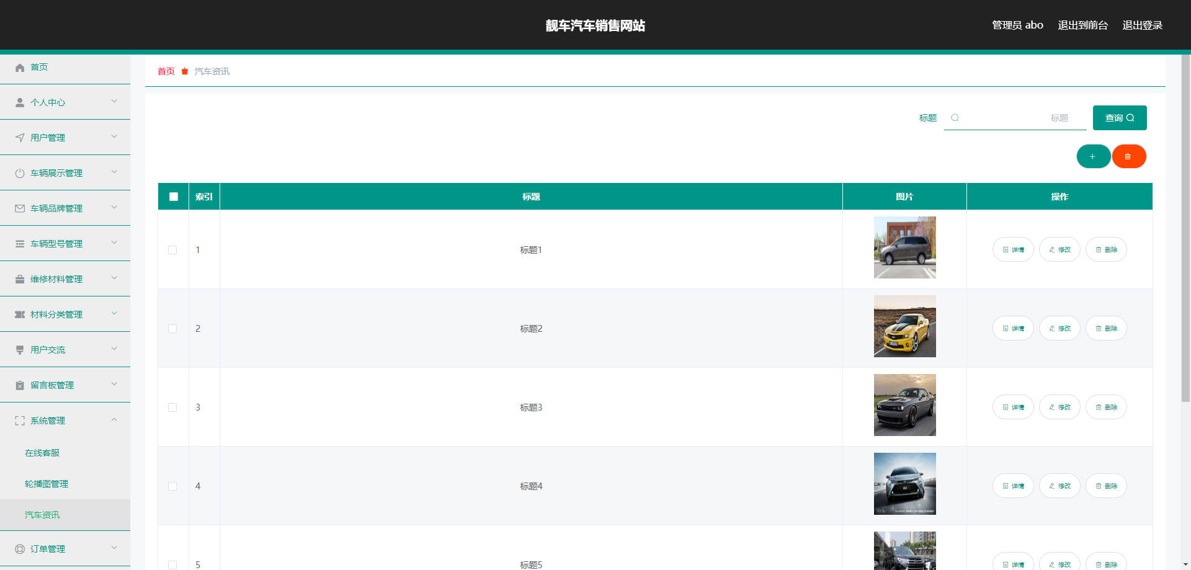Check the checkbox for row 标题2
The image size is (1191, 570).
[x=172, y=329]
